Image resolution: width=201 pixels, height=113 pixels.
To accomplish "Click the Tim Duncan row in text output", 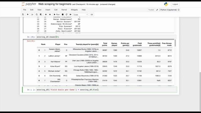I will [x=59, y=26].
